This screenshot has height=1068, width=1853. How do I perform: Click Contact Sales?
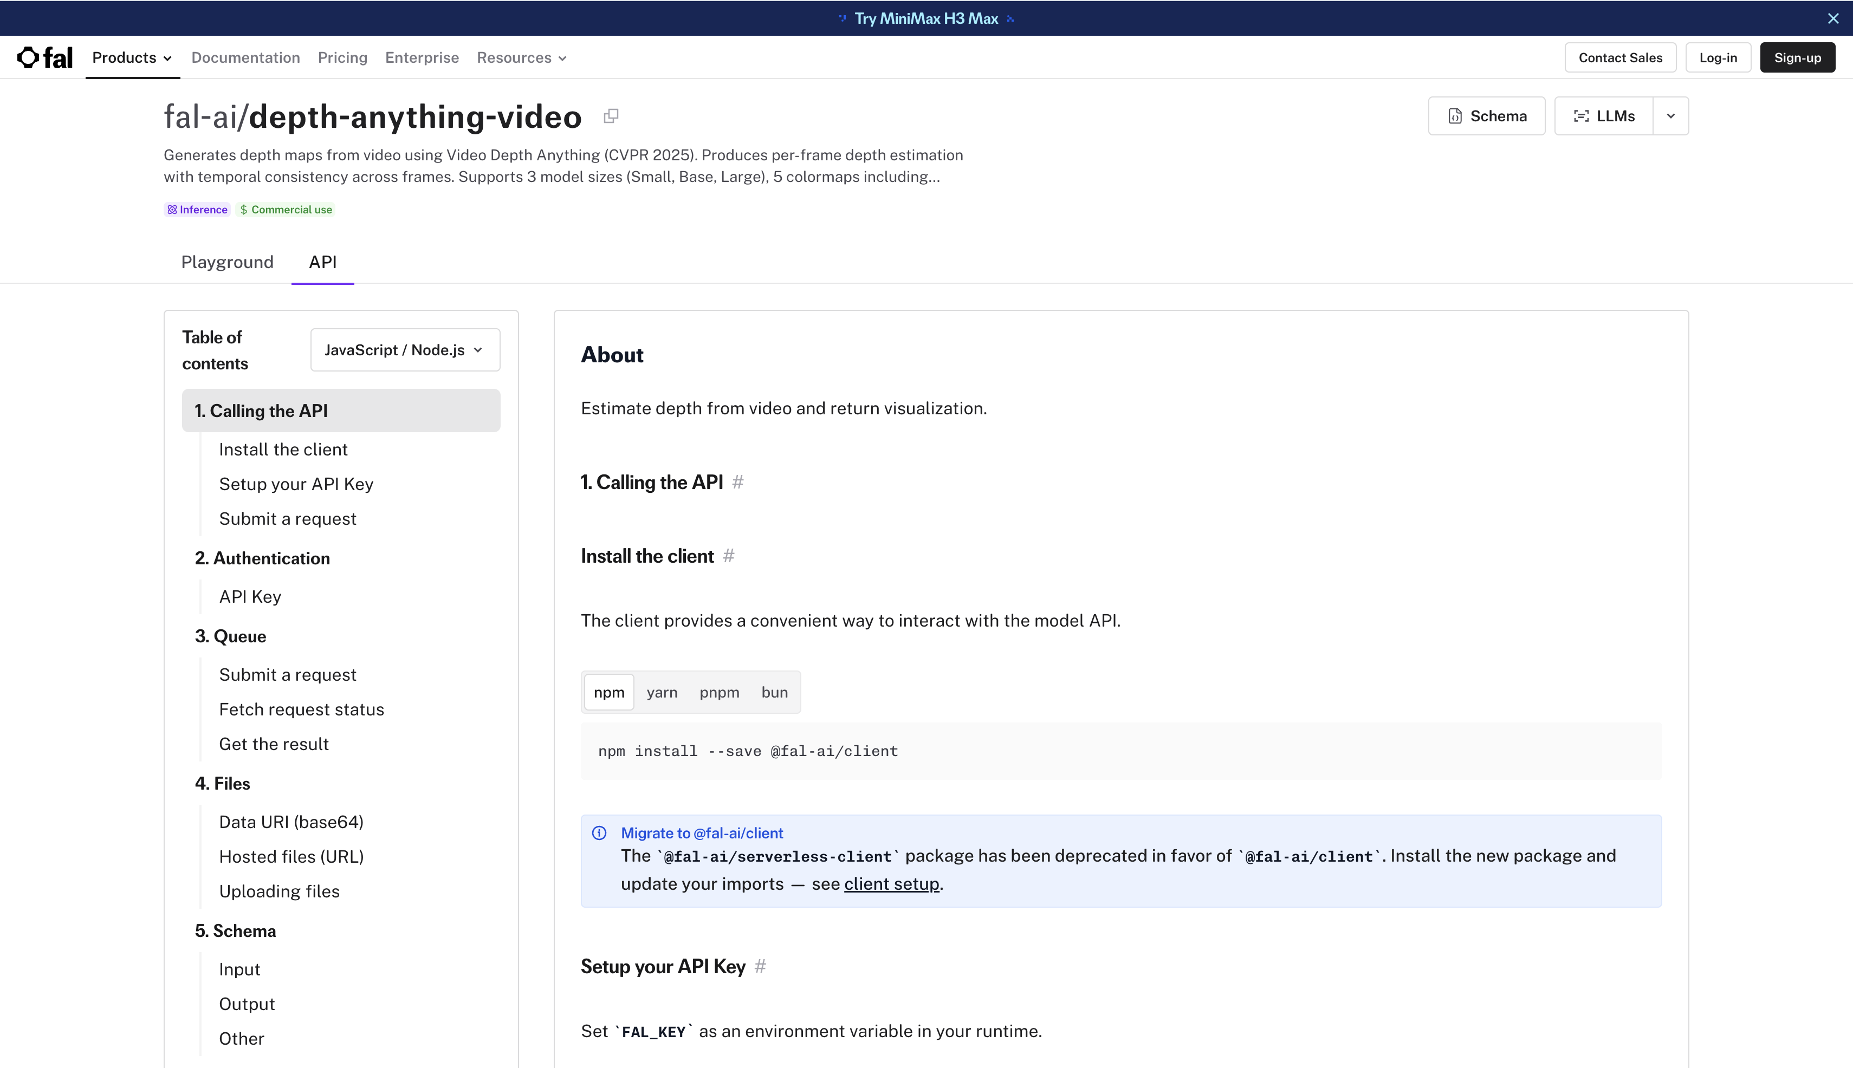[1621, 57]
